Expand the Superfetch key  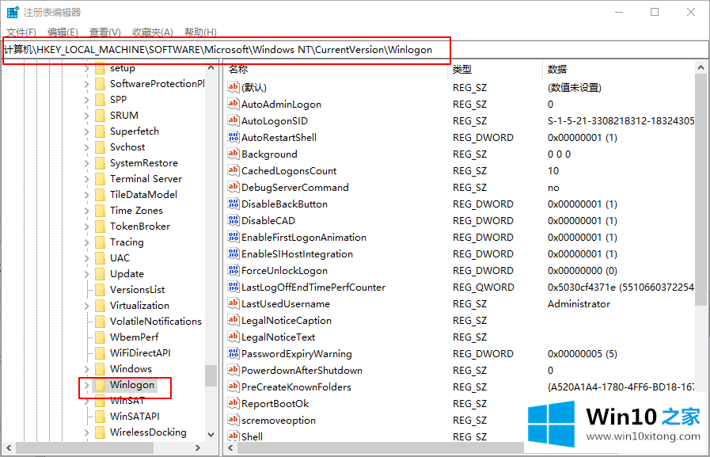tap(86, 131)
